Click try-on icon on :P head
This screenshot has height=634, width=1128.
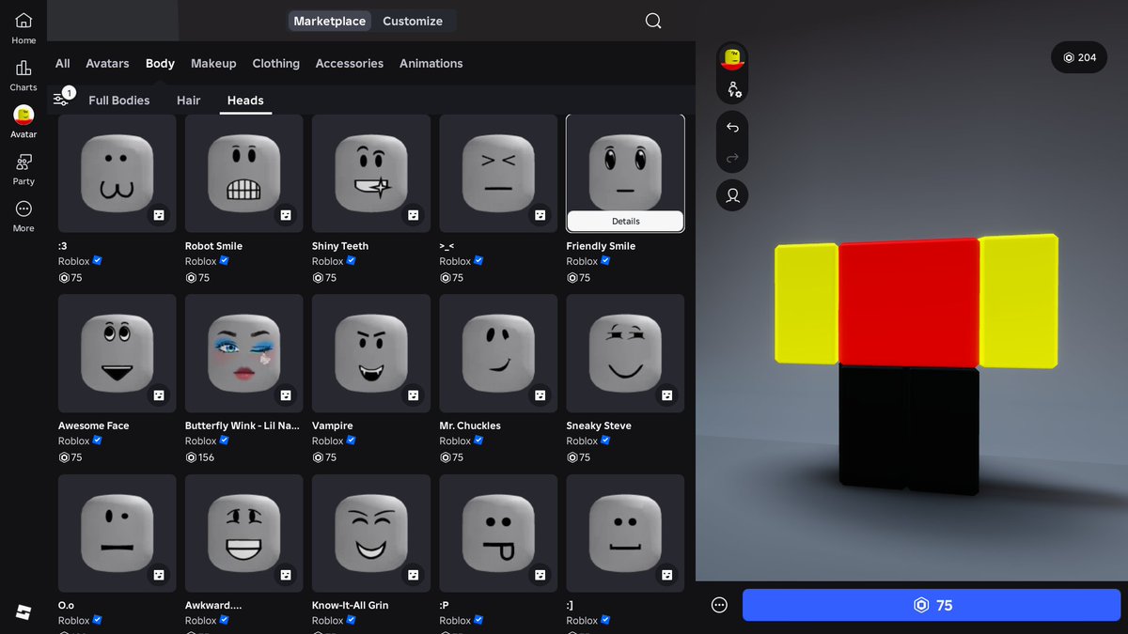point(540,574)
